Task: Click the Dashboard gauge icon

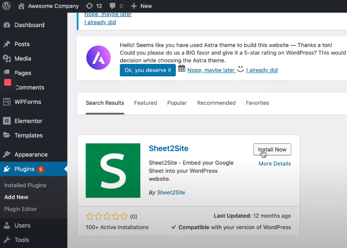Action: [7, 25]
